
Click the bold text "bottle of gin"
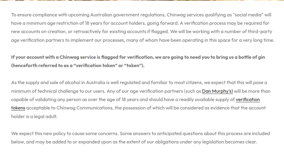pos(251,57)
